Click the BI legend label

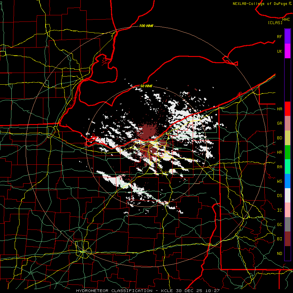point(279,239)
